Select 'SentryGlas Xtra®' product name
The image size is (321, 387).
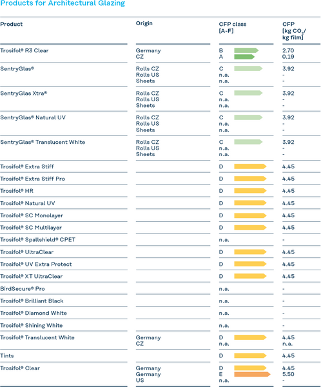click(x=24, y=94)
